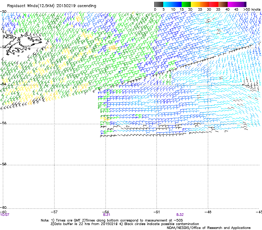The width and height of the screenshot is (262, 230).
Task: Select the yellow 20-25 knots legend swatch
Action: (195, 4)
